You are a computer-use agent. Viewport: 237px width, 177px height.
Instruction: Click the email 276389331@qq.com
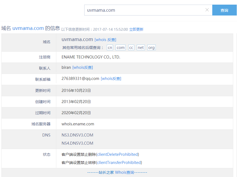(x=80, y=79)
